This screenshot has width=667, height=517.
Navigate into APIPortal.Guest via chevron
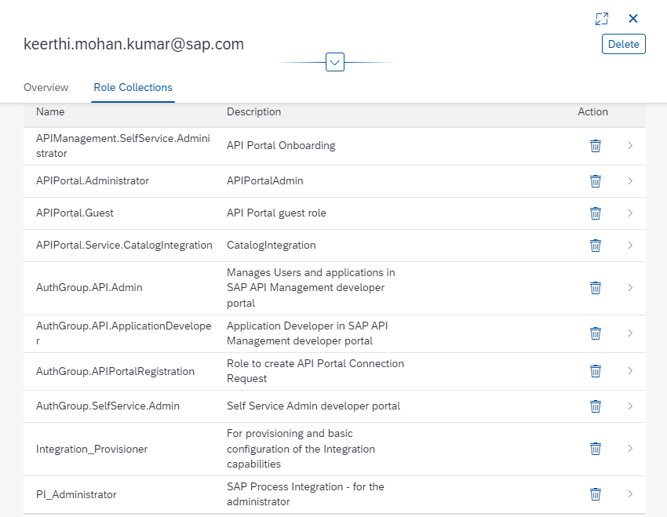(630, 213)
